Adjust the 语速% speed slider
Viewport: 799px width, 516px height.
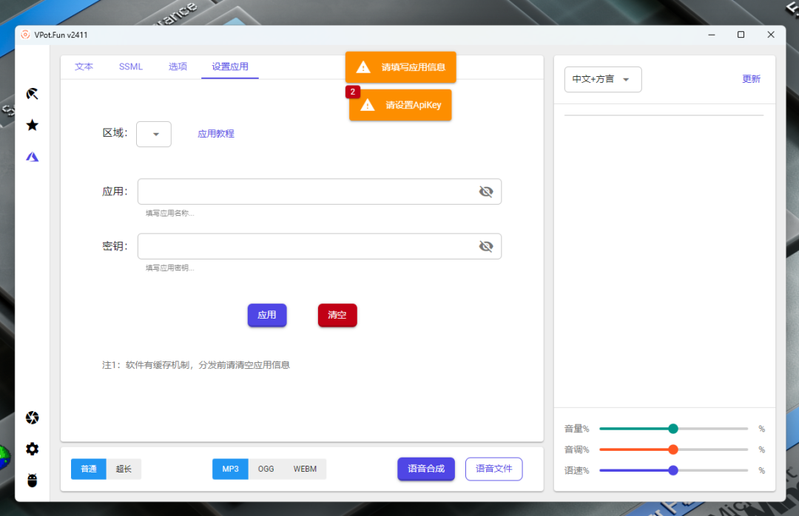673,471
